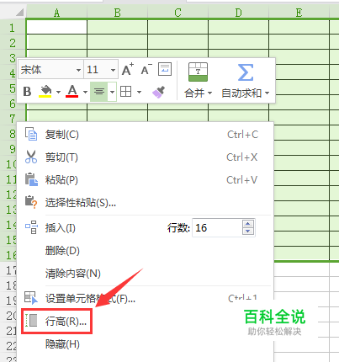The width and height of the screenshot is (339, 362).
Task: Select row 2 header
Action: [x=13, y=43]
